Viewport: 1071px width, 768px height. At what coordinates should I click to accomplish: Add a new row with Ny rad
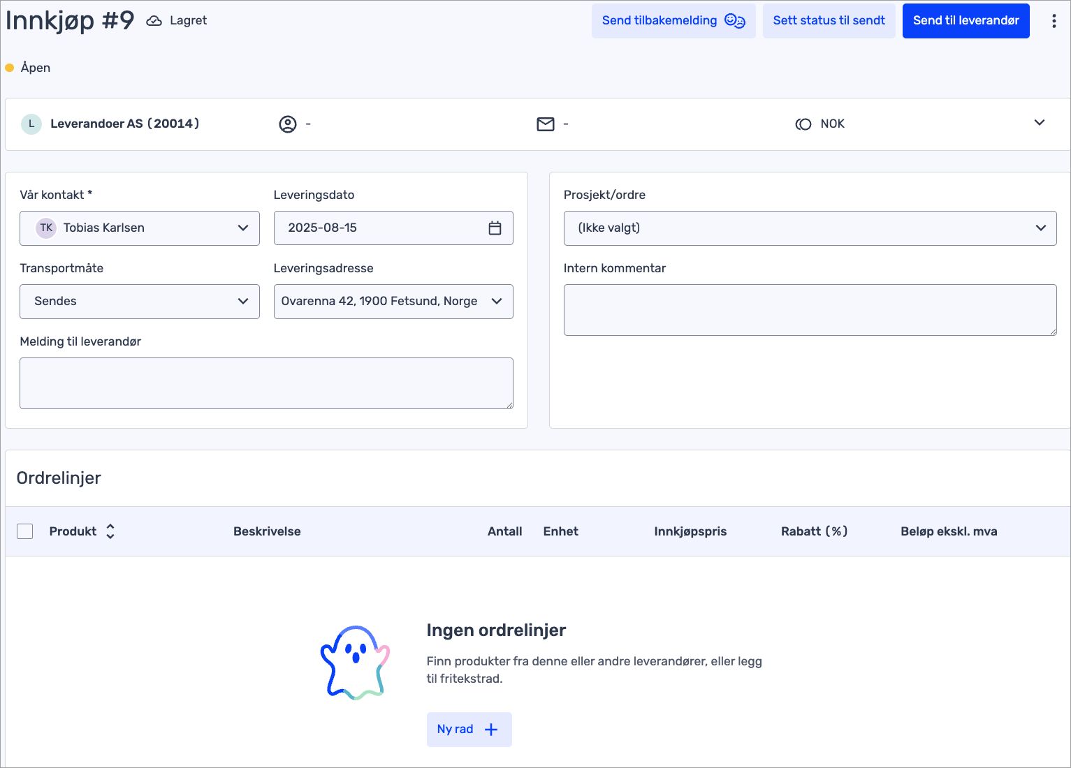pyautogui.click(x=469, y=730)
